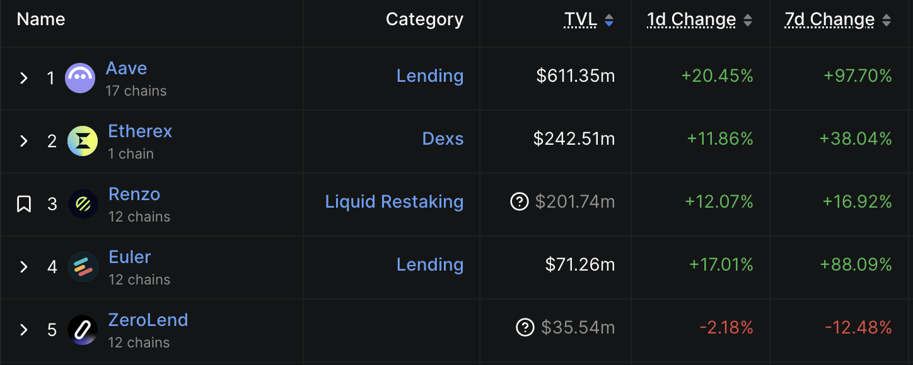913x365 pixels.
Task: Click the Euler logo icon
Action: pos(83,267)
